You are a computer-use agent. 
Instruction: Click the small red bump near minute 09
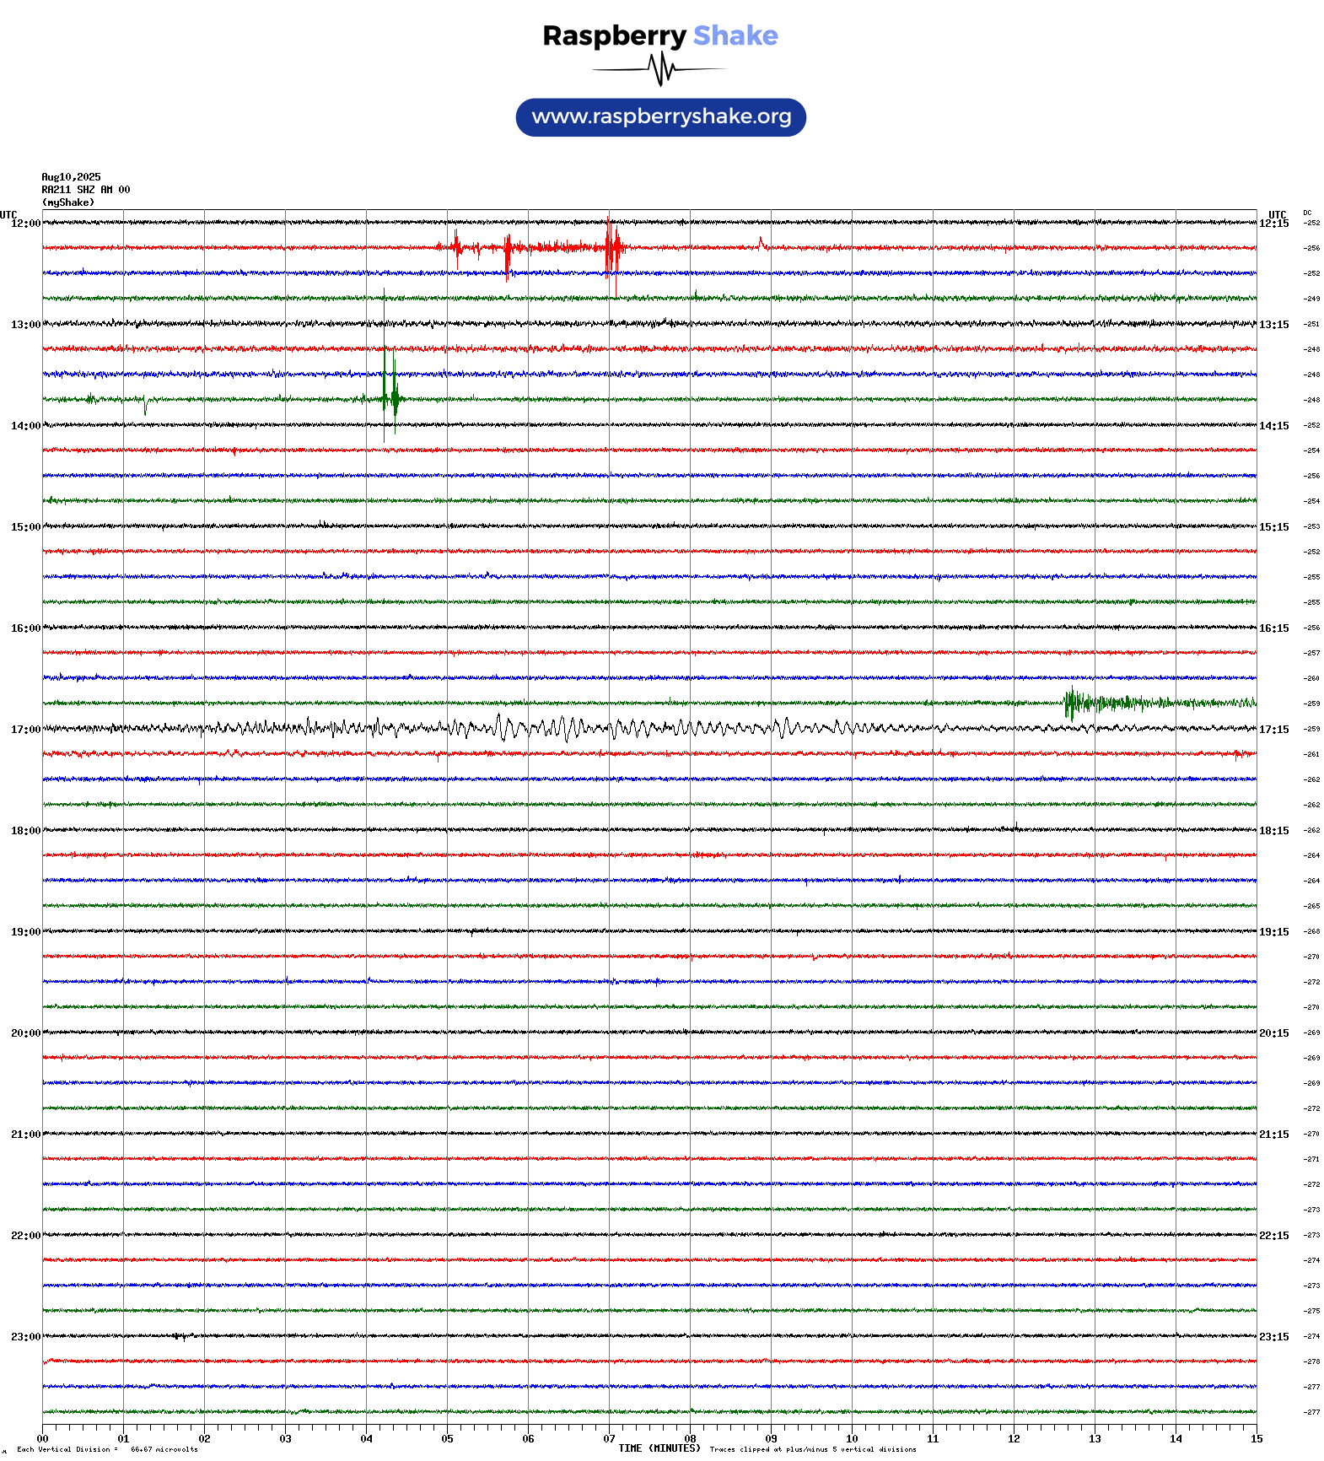click(762, 244)
